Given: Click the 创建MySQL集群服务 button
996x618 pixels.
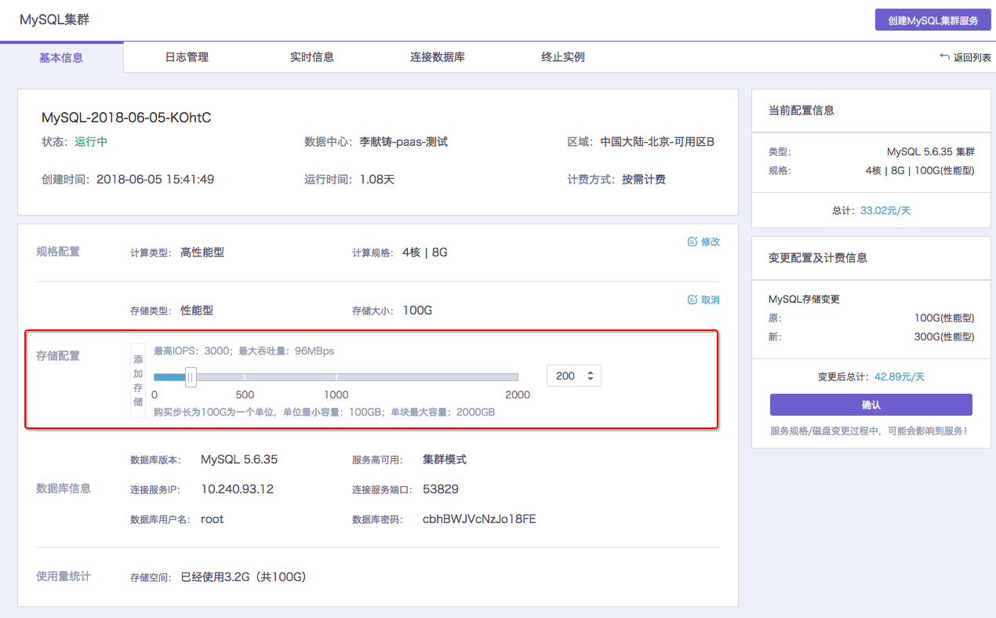Looking at the screenshot, I should tap(933, 20).
